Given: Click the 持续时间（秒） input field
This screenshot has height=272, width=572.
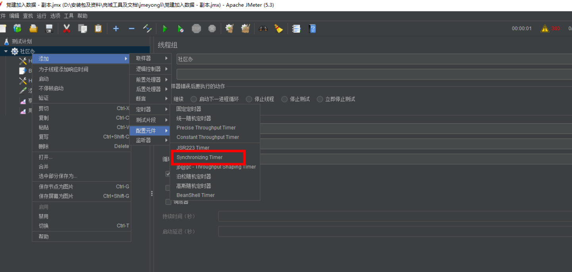Looking at the screenshot, I should [395, 217].
